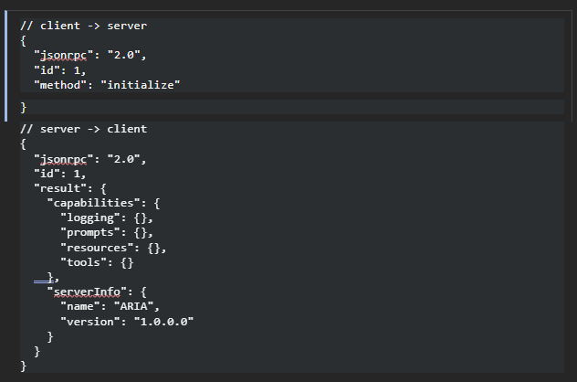Click the "result" key
Image resolution: width=577 pixels, height=382 pixels.
[60, 188]
